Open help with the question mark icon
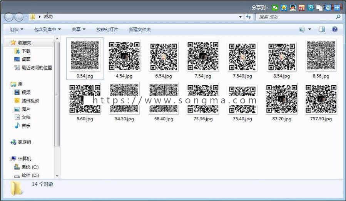This screenshot has width=346, height=201. (x=335, y=29)
